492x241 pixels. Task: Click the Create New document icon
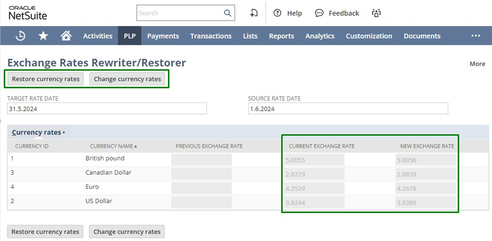click(254, 13)
